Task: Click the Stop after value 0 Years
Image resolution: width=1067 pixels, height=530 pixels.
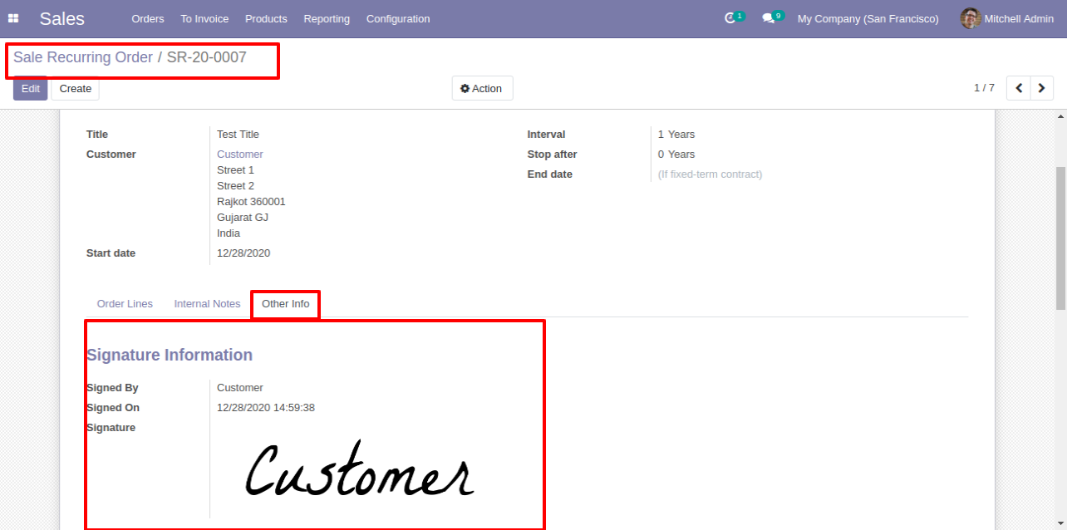Action: (676, 155)
